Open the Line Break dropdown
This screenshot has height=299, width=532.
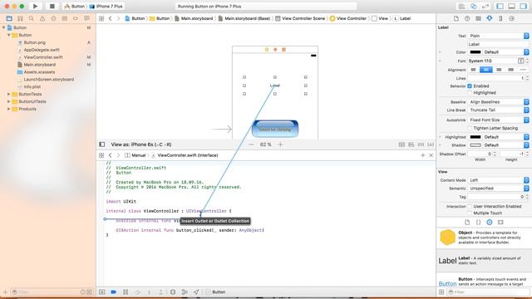(x=498, y=110)
